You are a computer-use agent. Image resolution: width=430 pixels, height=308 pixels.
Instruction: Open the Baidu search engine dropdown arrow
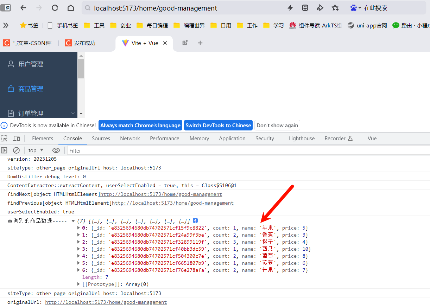pyautogui.click(x=360, y=8)
